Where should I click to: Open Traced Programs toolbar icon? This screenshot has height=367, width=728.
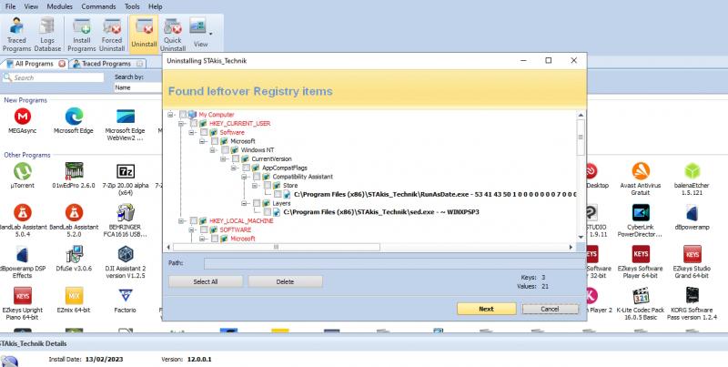click(16, 34)
